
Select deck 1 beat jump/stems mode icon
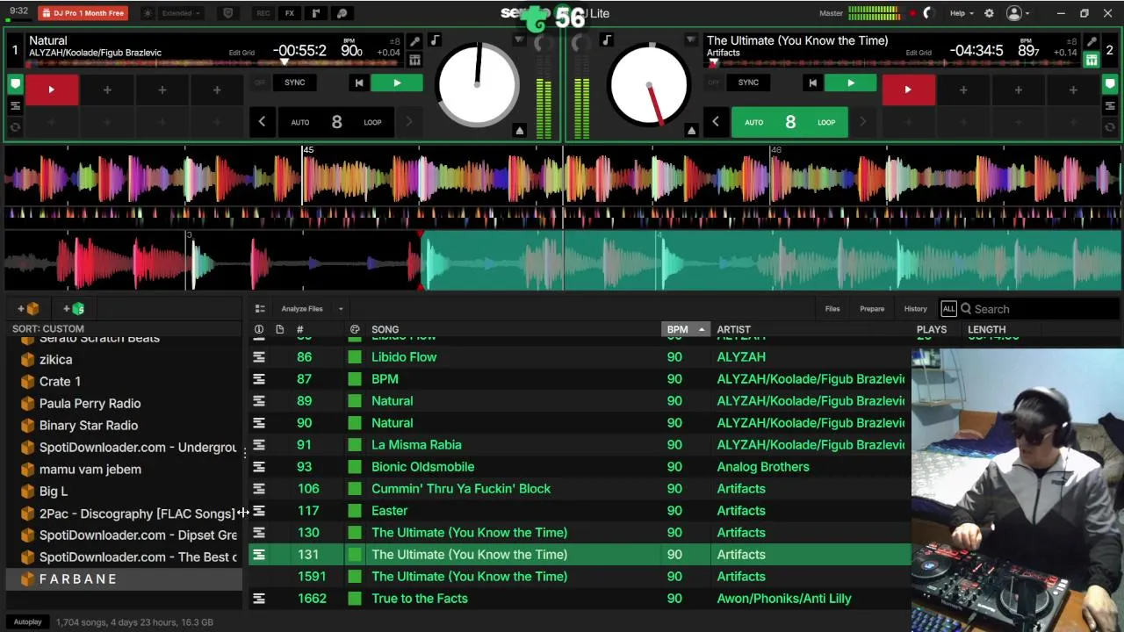point(15,106)
